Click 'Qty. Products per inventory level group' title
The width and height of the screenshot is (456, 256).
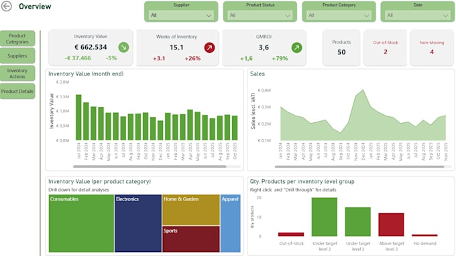point(302,182)
